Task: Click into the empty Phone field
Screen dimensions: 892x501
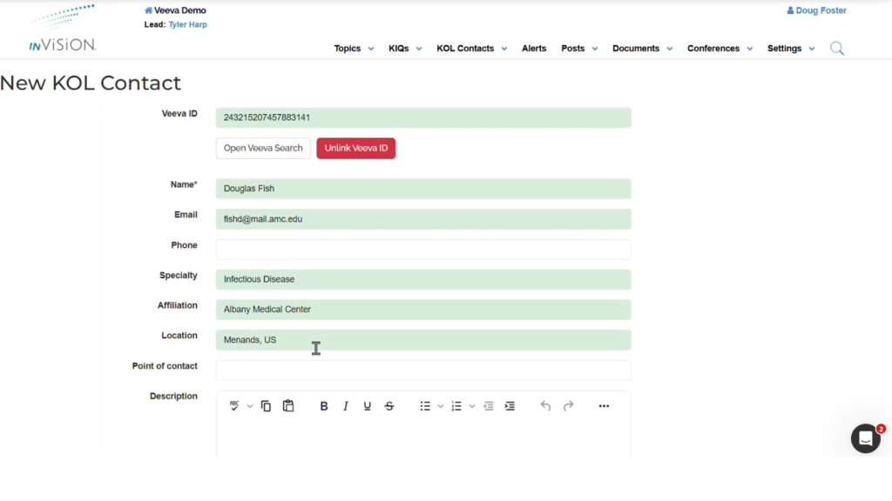Action: pos(423,250)
